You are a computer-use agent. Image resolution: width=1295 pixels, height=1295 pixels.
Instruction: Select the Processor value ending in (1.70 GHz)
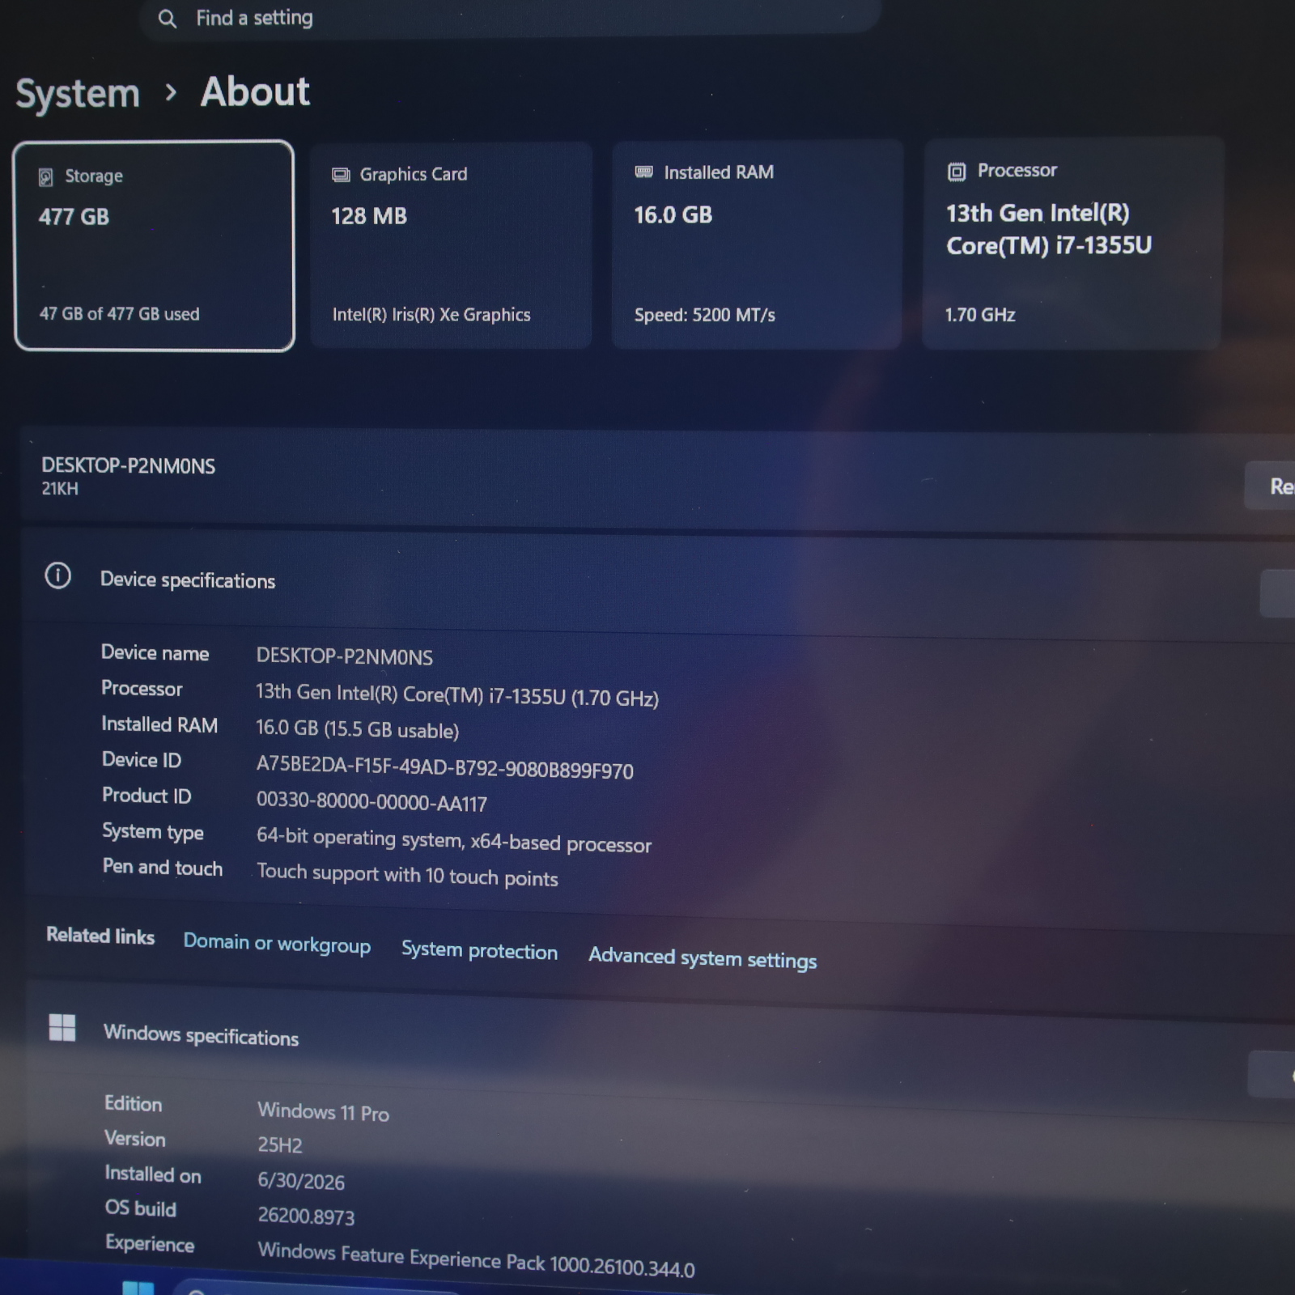[x=457, y=695]
